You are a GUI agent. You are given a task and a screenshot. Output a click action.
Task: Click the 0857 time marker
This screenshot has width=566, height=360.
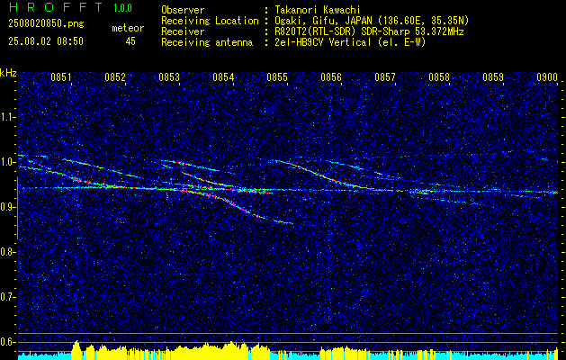[x=385, y=77]
